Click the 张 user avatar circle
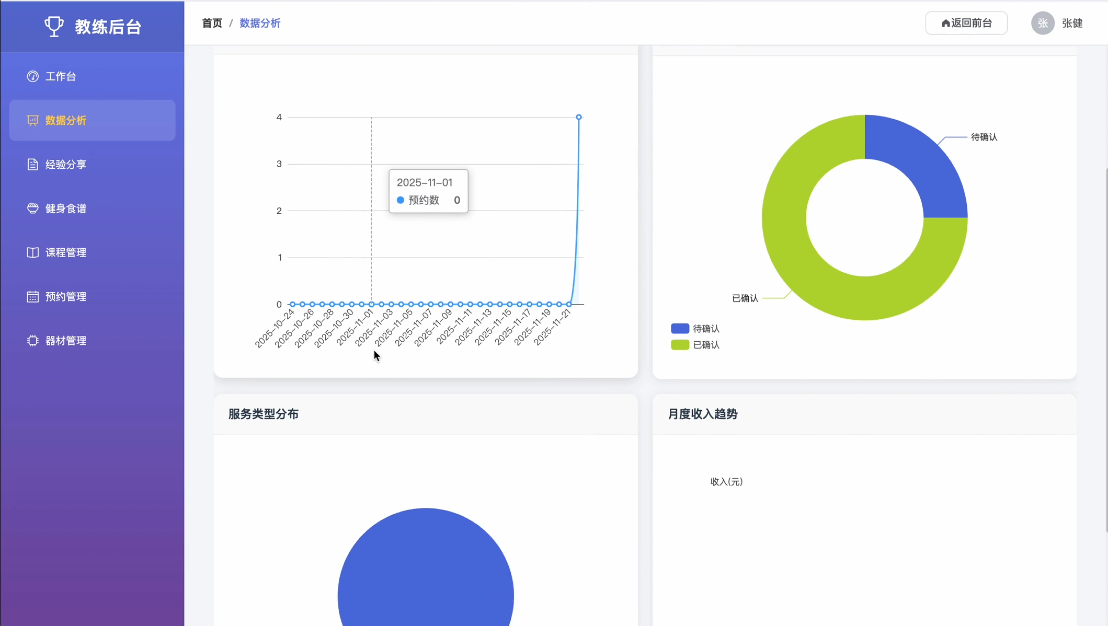 [1042, 23]
